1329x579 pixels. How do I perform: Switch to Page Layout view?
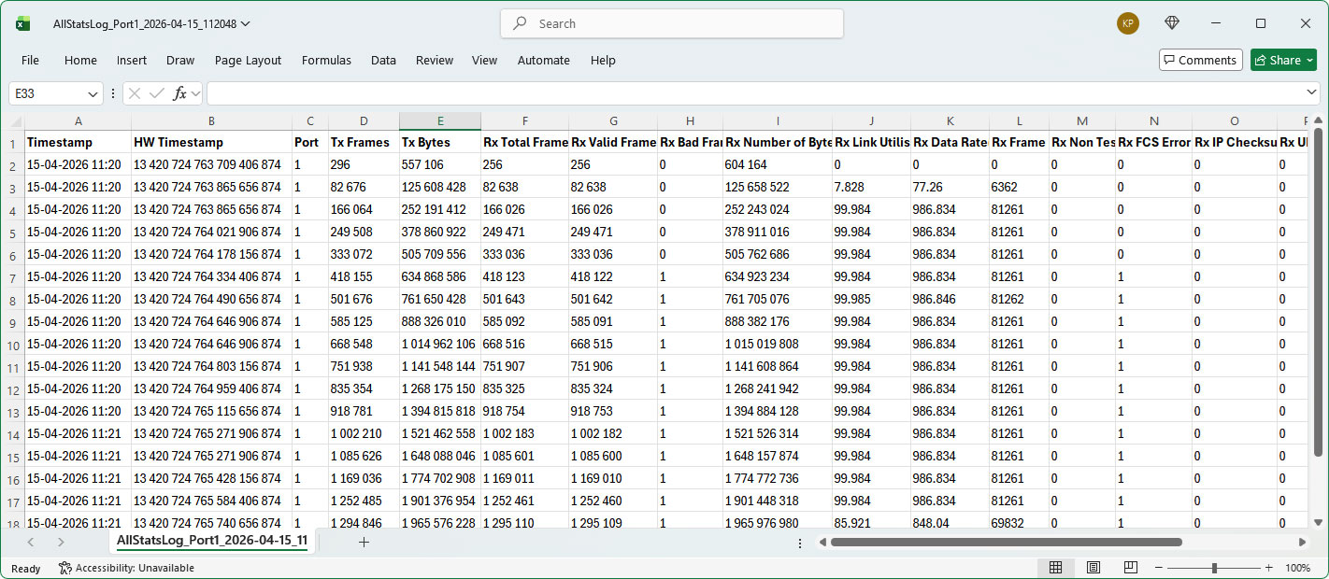[x=1093, y=568]
